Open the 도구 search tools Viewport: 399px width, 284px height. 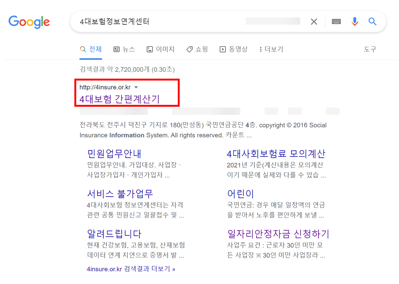tap(370, 49)
